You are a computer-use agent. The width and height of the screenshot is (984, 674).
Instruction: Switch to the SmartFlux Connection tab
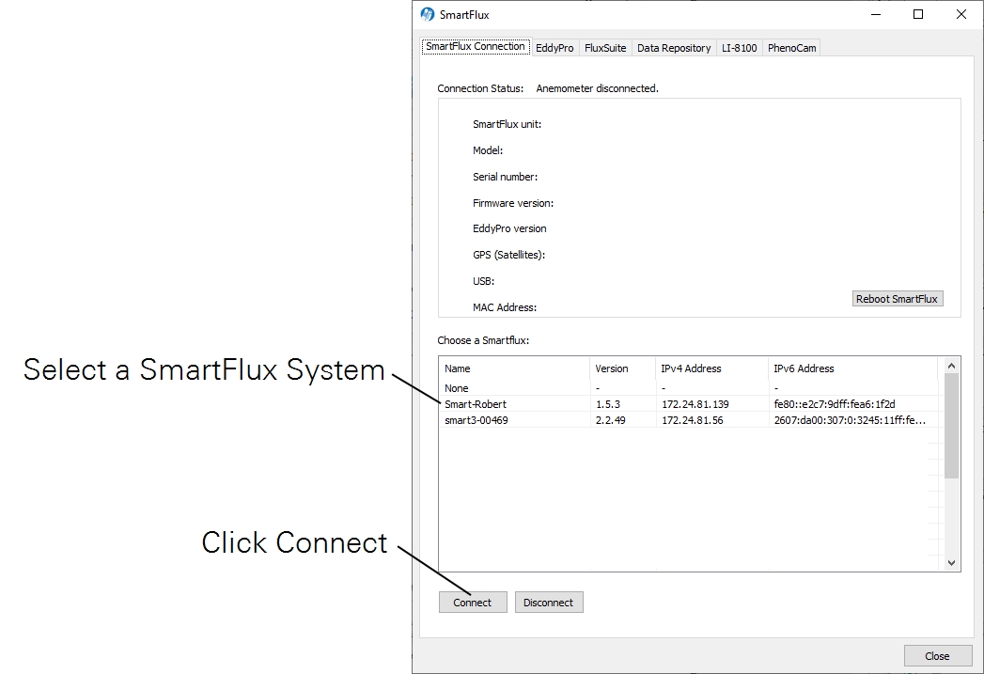point(476,46)
